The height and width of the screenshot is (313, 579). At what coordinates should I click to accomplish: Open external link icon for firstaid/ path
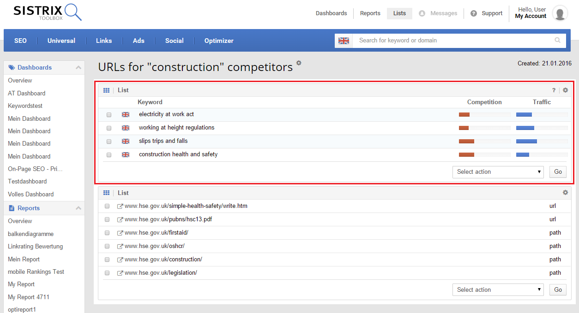120,233
